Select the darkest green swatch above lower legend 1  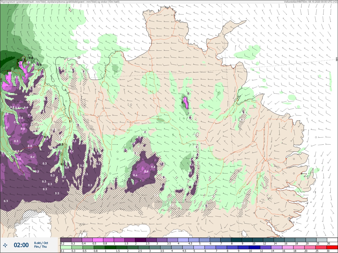110,247
